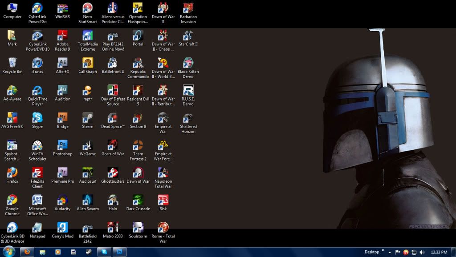This screenshot has width=456, height=257.
Task: Select the StarCraft II desktop icon
Action: pos(188,38)
